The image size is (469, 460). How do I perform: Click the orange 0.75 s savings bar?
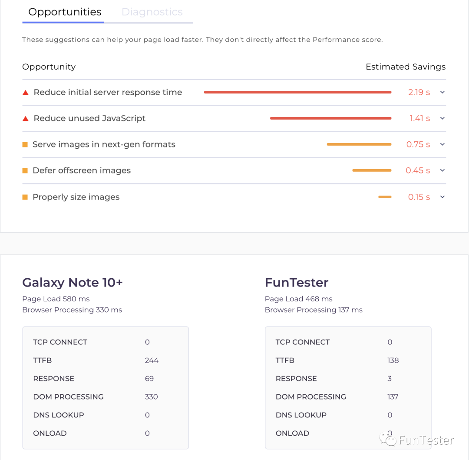(359, 144)
